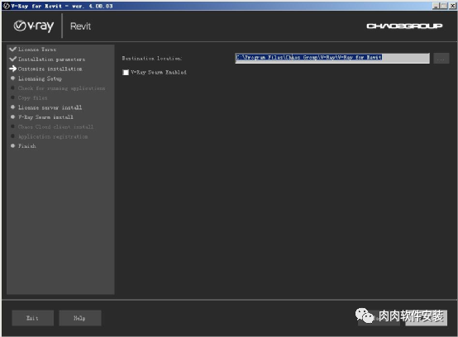Select the Licensing Setup step
The width and height of the screenshot is (458, 337).
point(40,78)
